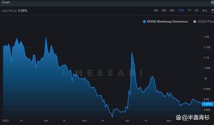Viewport: 214px width, 125px height.
Task: Click the camera icon in the chart header
Action: (213, 2)
